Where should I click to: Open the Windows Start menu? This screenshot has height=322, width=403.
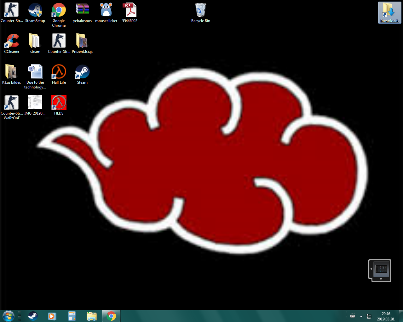pyautogui.click(x=9, y=316)
